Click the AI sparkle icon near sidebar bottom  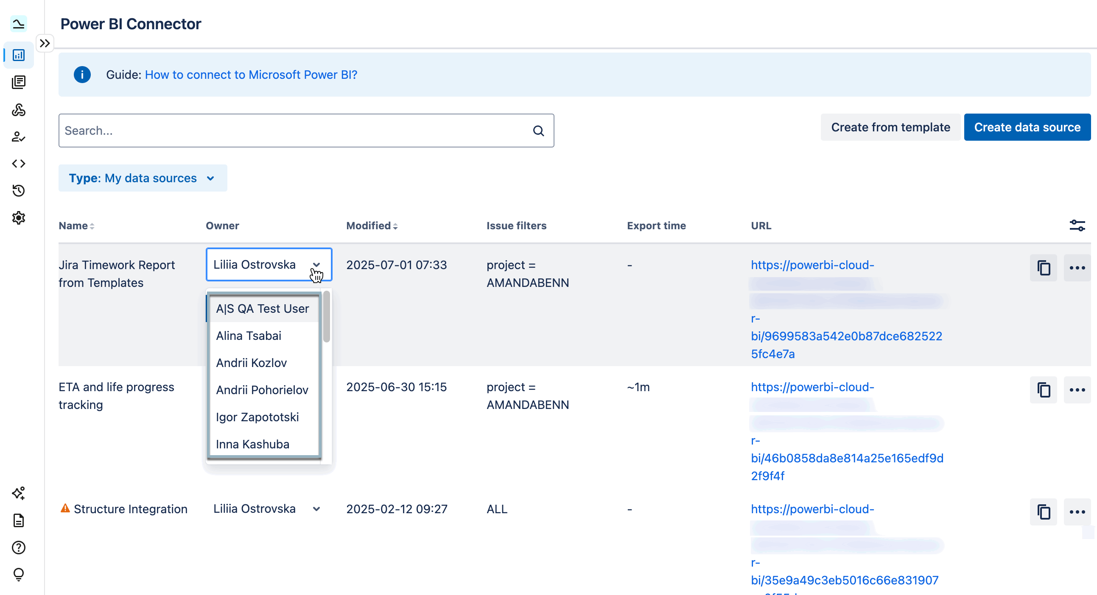pos(19,493)
